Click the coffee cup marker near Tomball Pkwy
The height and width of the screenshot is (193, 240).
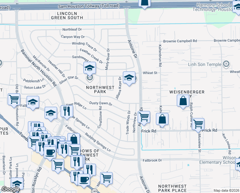50,152
